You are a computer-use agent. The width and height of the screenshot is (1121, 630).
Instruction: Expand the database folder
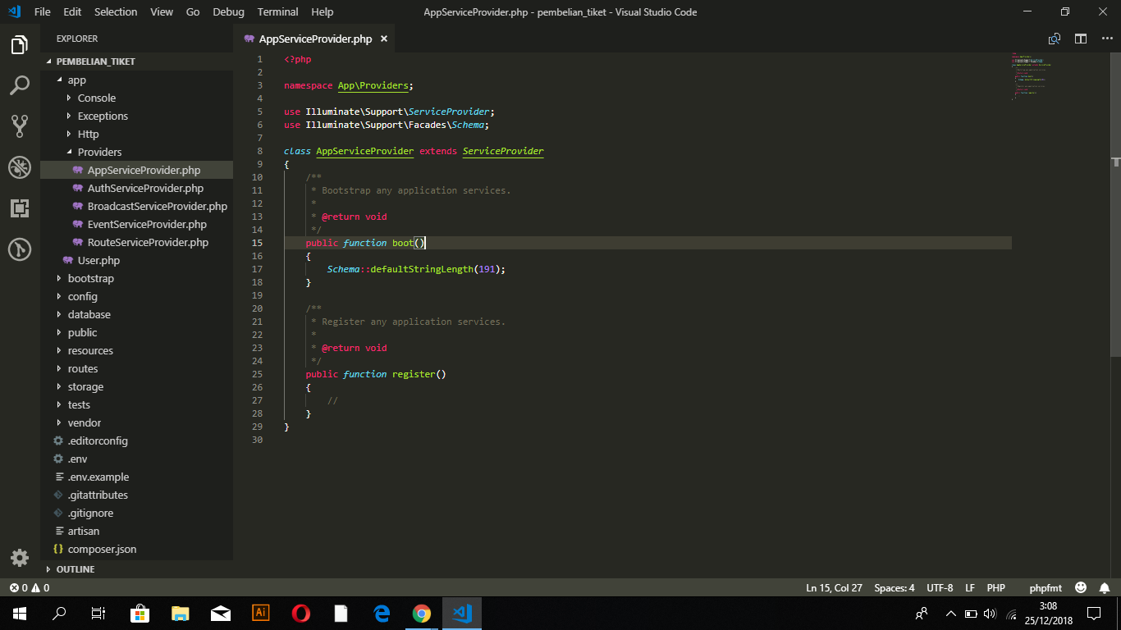pyautogui.click(x=88, y=314)
